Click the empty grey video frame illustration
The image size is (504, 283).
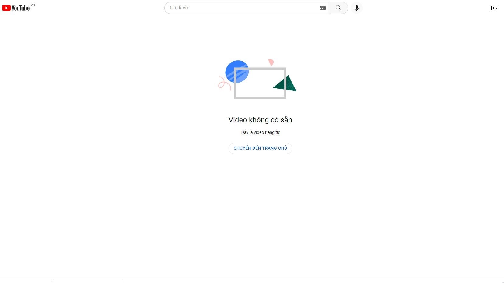(x=260, y=83)
